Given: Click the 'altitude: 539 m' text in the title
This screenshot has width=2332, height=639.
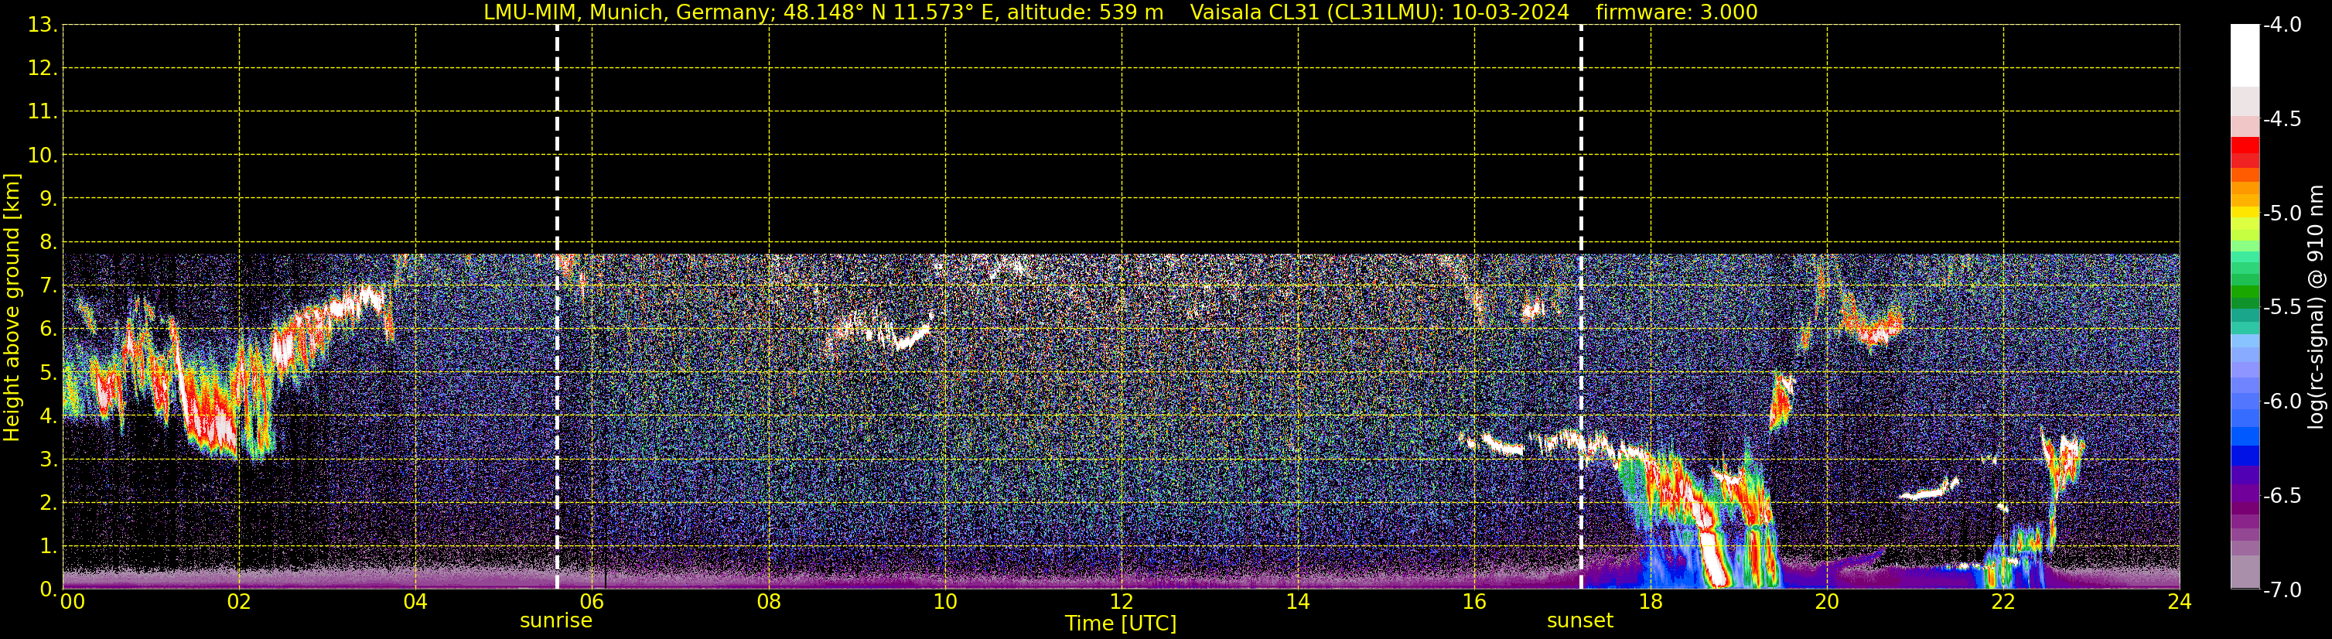Looking at the screenshot, I should pyautogui.click(x=1085, y=12).
